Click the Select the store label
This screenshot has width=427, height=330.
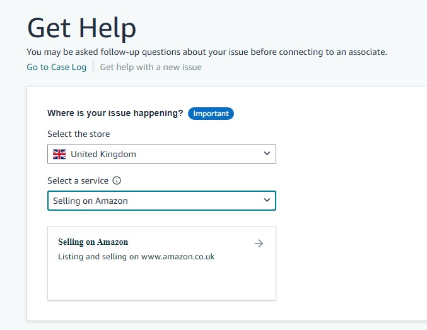click(x=79, y=134)
